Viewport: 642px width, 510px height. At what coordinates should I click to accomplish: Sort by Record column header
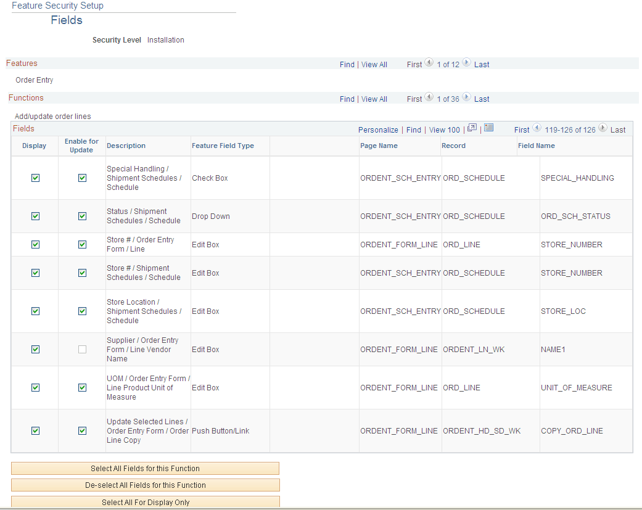click(x=453, y=146)
